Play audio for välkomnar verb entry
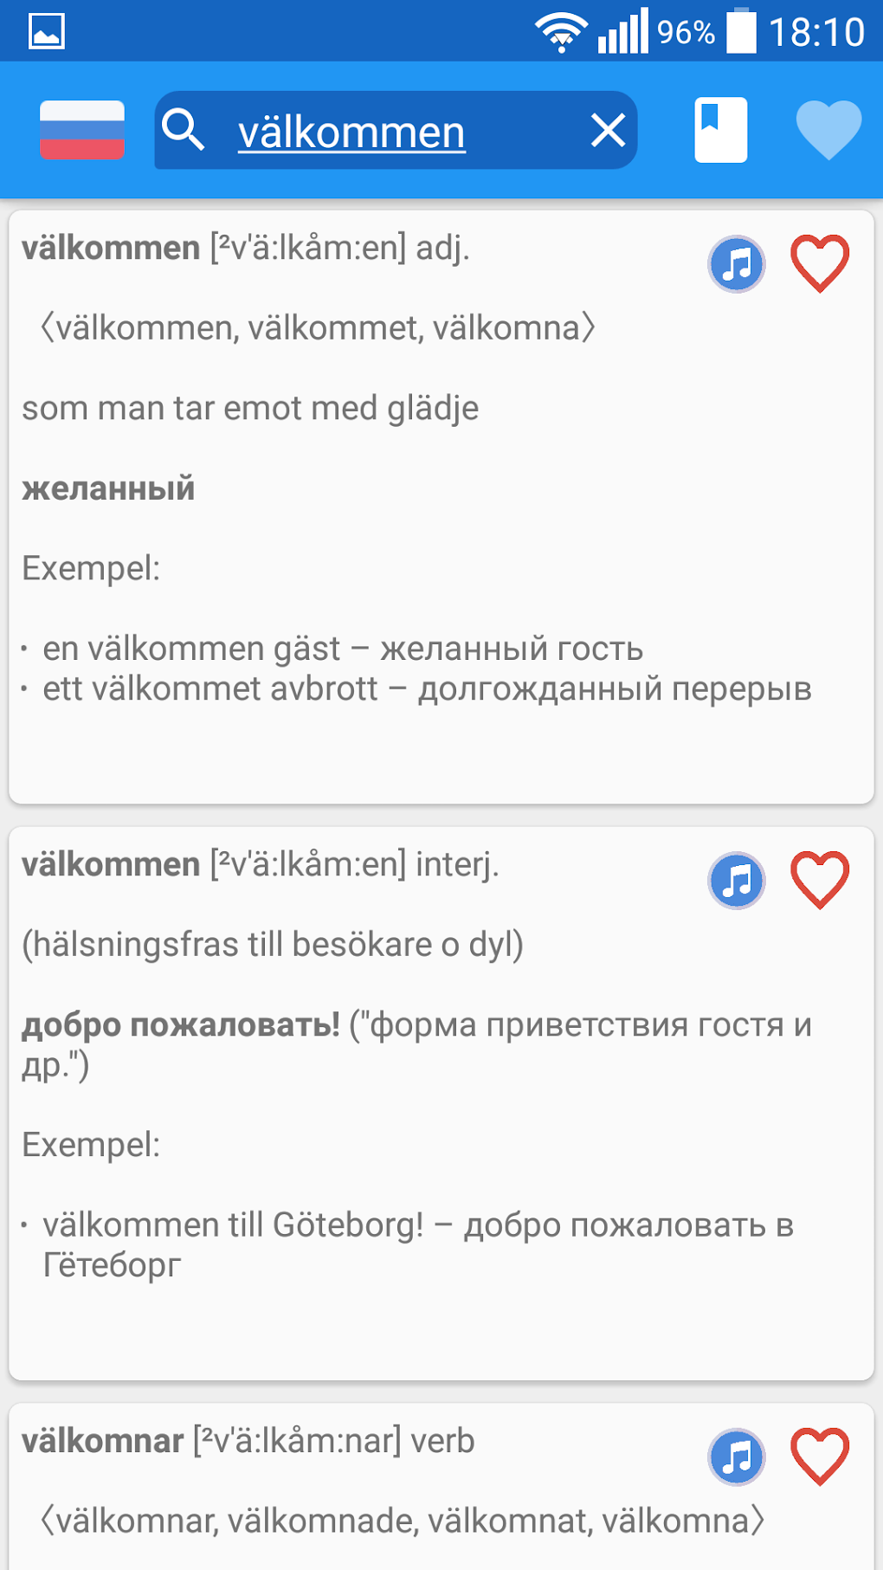The image size is (883, 1570). pos(737,1457)
